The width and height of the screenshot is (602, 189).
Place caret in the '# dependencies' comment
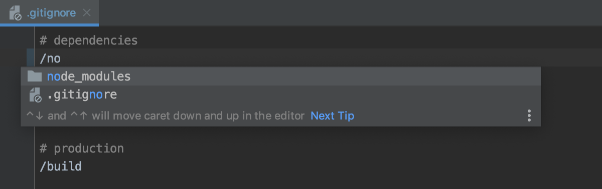[x=88, y=40]
